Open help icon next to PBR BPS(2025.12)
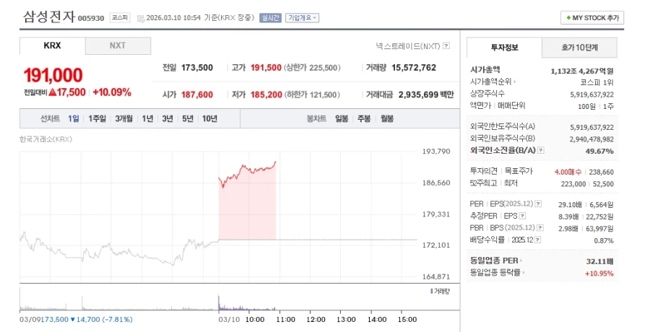This screenshot has width=650, height=332. point(541,227)
